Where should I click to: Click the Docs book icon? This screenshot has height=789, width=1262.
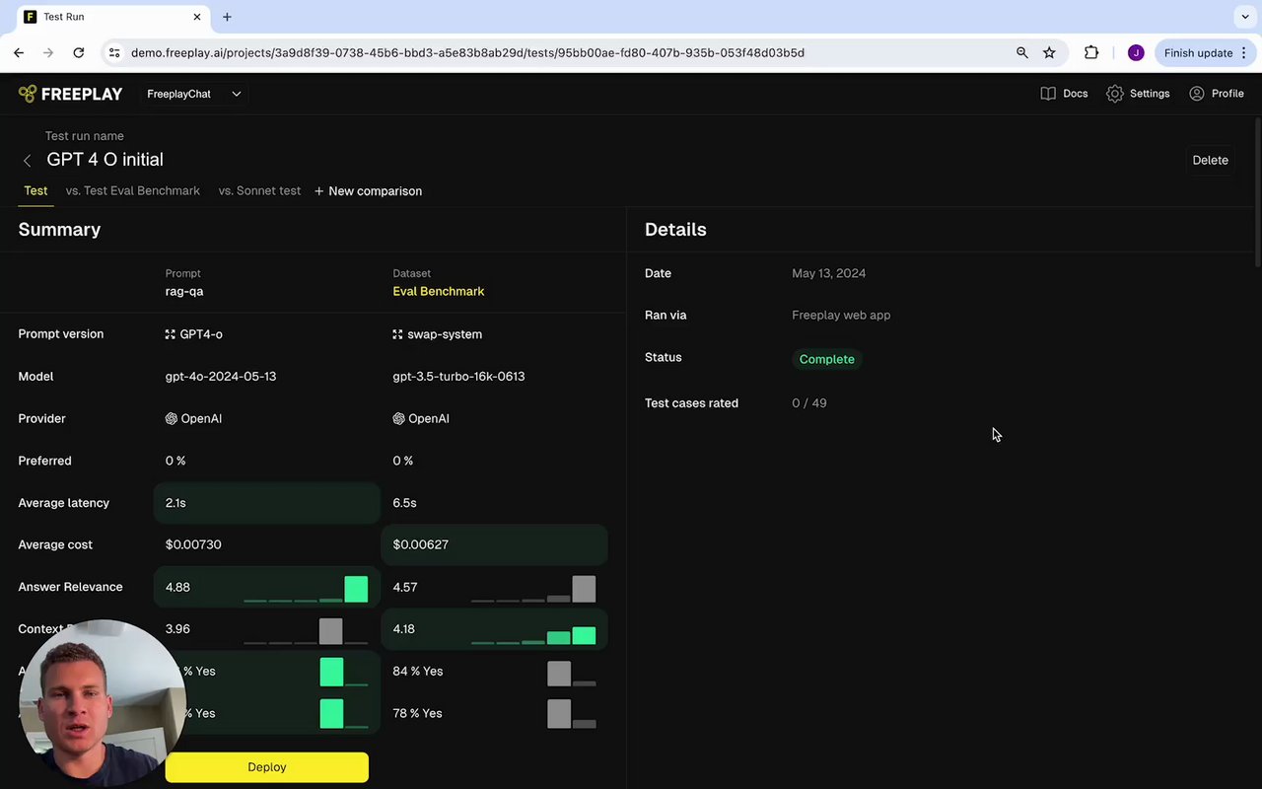click(x=1048, y=94)
